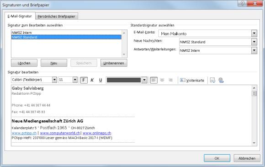Image resolution: width=265 pixels, height=167 pixels.
Task: Click the signature editor scroll-up arrow
Action: (x=254, y=88)
